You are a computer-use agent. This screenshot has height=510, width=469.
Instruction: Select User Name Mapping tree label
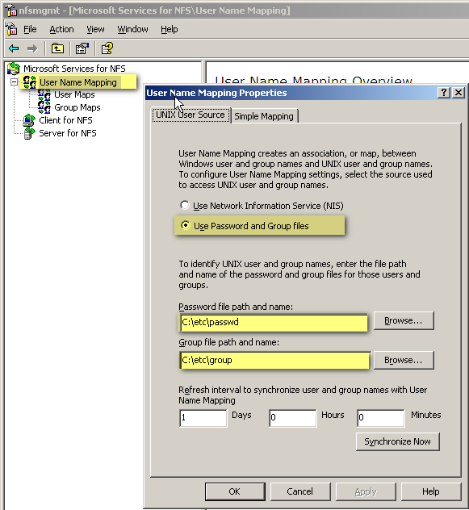tap(78, 82)
